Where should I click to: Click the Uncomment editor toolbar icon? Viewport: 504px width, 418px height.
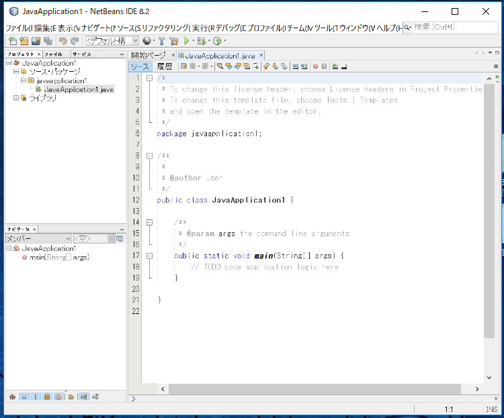[x=344, y=66]
